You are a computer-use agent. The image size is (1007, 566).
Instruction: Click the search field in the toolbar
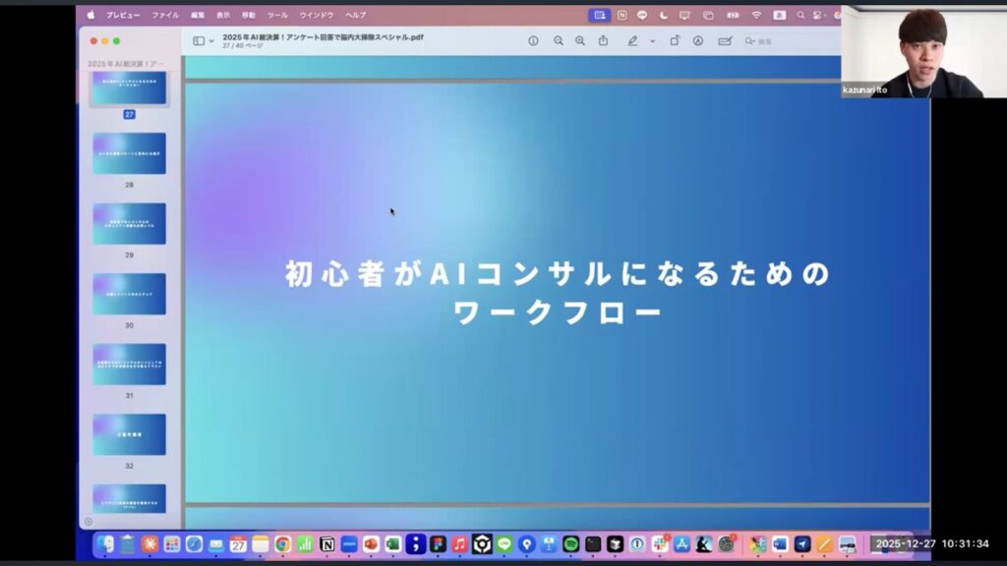(x=787, y=41)
